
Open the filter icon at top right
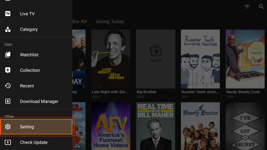pos(247,7)
